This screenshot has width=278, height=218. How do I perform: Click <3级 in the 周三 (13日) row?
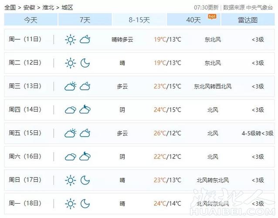[x=258, y=86]
